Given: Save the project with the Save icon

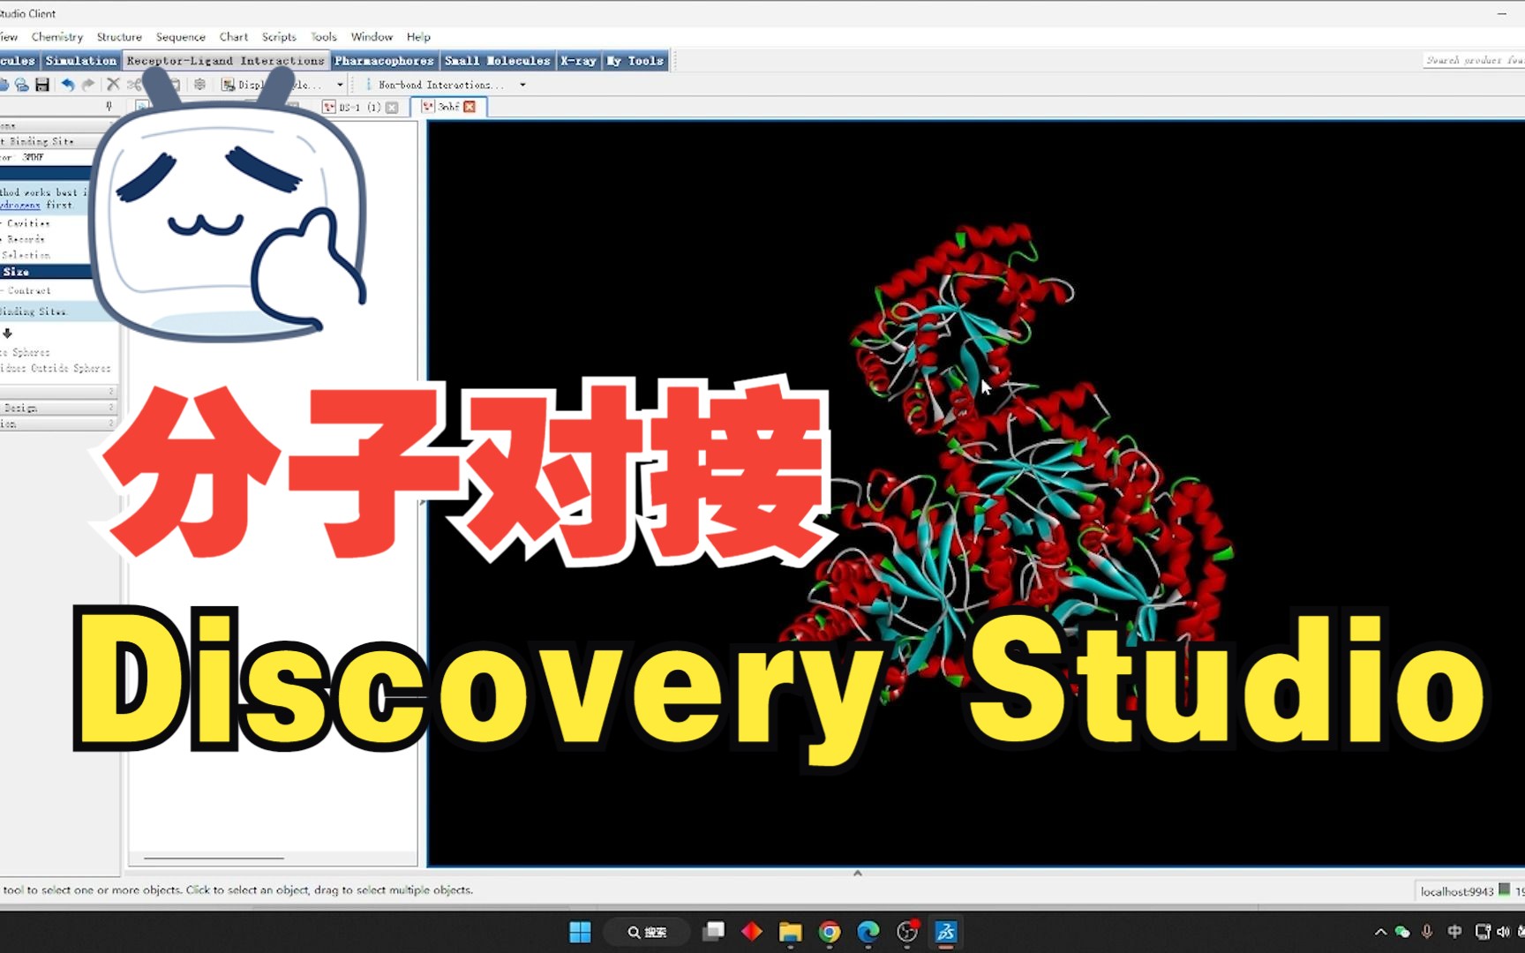Looking at the screenshot, I should [x=41, y=85].
